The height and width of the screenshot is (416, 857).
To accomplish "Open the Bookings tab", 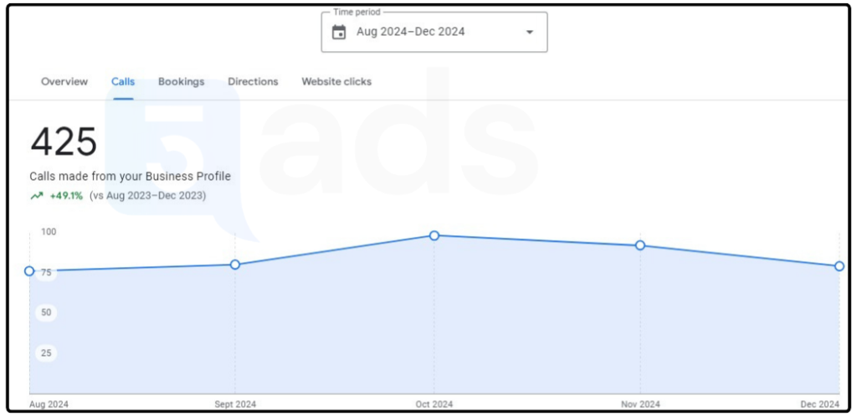I will (182, 81).
